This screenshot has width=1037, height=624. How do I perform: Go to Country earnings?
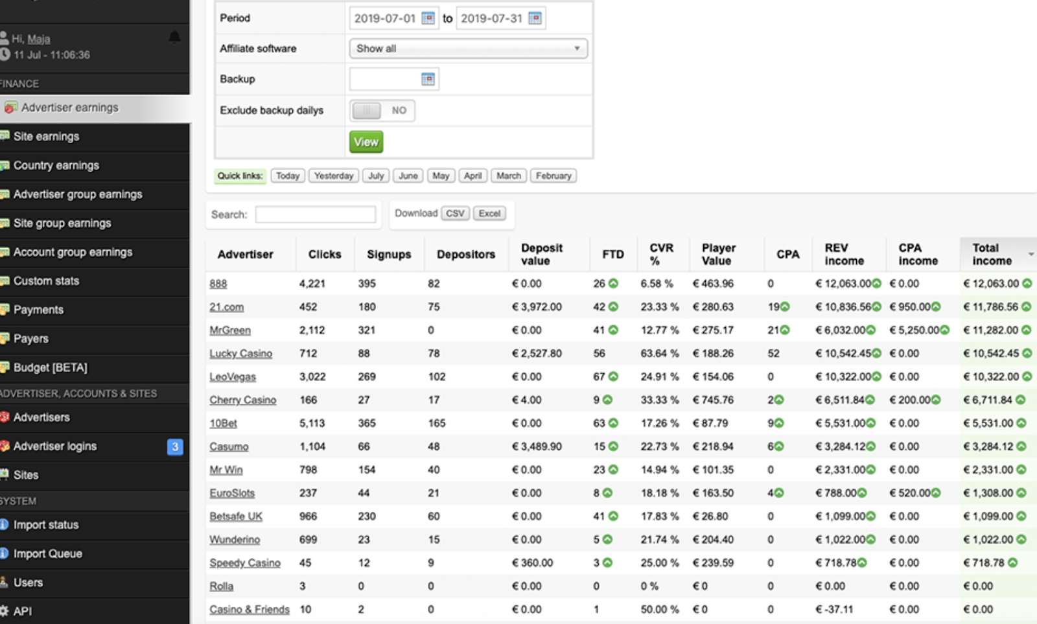pos(56,165)
